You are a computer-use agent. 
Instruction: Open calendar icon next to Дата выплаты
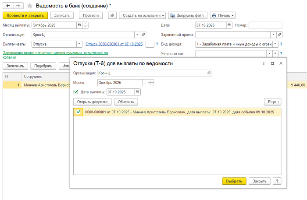coord(138,92)
